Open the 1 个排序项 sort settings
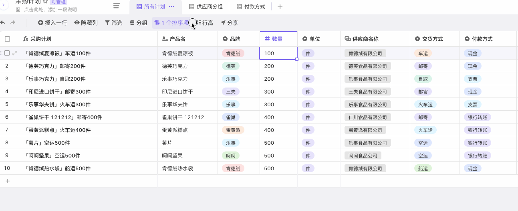This screenshot has width=518, height=211. click(x=171, y=23)
